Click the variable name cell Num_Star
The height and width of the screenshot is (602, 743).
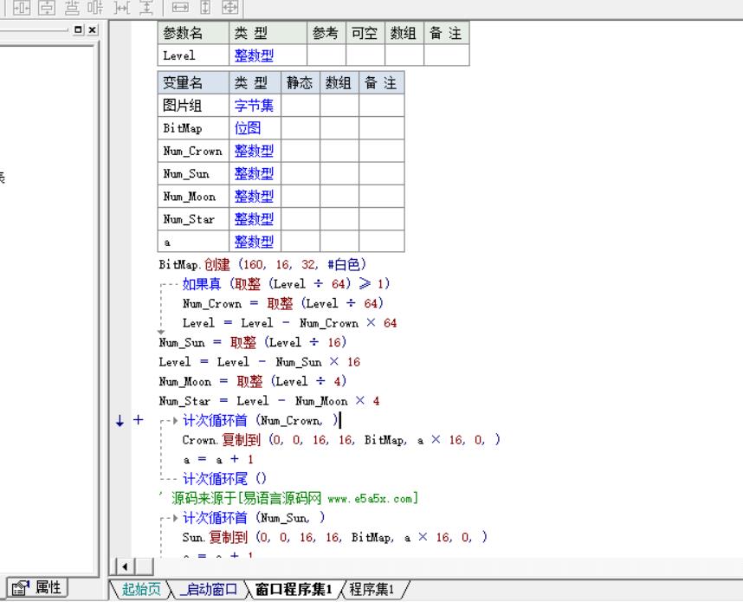coord(193,218)
